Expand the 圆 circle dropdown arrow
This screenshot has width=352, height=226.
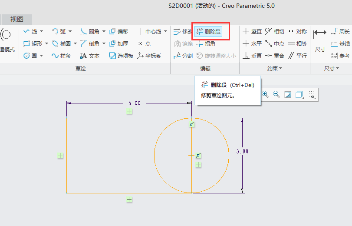point(41,56)
